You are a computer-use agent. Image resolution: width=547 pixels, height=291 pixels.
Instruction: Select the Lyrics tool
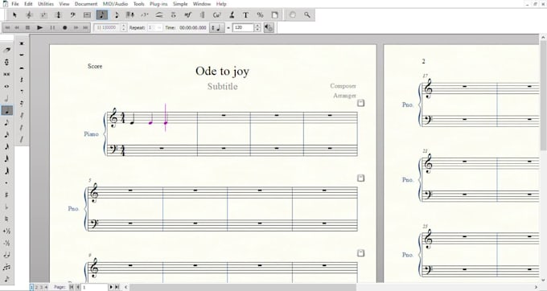tap(232, 14)
